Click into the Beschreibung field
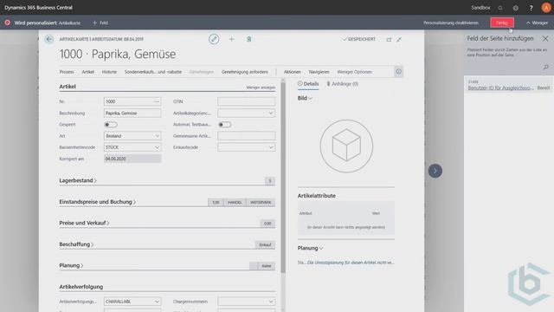The width and height of the screenshot is (554, 312). [132, 114]
